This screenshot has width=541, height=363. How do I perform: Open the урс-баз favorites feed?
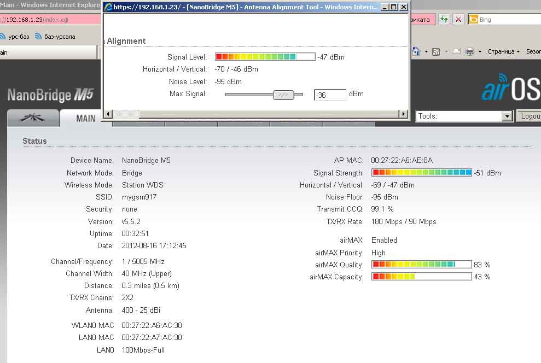pyautogui.click(x=15, y=37)
